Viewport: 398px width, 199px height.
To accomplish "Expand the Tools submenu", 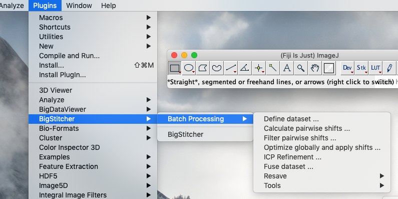I will tap(322, 185).
